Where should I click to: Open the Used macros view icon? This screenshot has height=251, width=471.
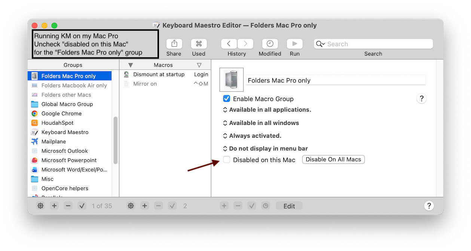(199, 44)
